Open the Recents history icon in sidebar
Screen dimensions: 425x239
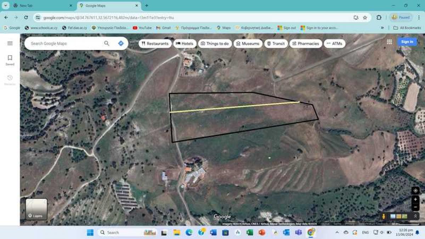click(10, 78)
